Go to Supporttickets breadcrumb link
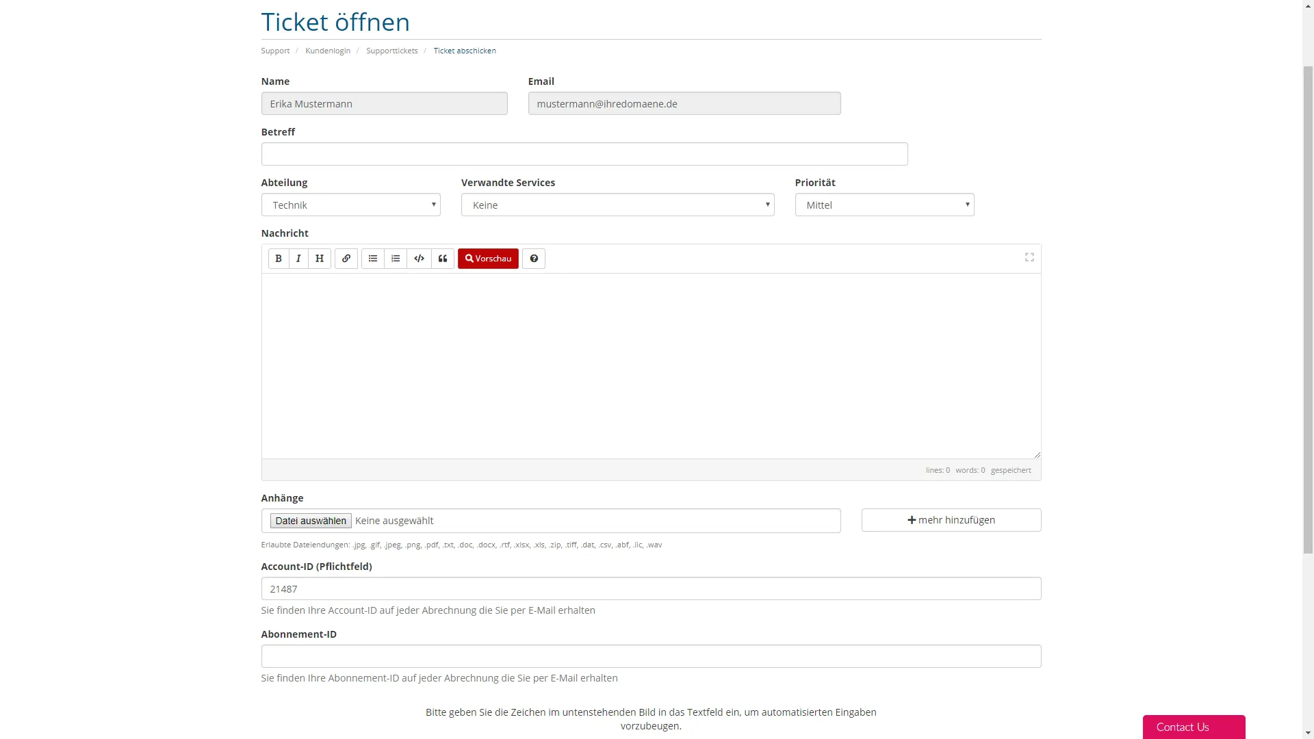This screenshot has width=1314, height=739. pyautogui.click(x=392, y=51)
